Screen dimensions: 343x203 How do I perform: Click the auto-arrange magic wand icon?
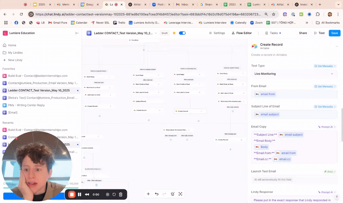(x=173, y=194)
